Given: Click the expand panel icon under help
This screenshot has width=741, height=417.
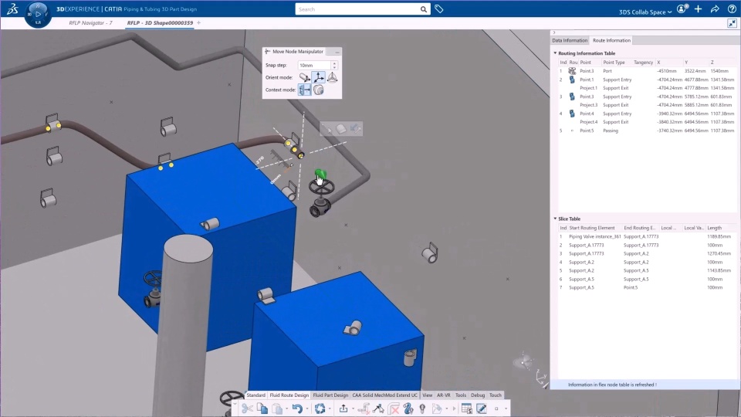Looking at the screenshot, I should tap(732, 23).
